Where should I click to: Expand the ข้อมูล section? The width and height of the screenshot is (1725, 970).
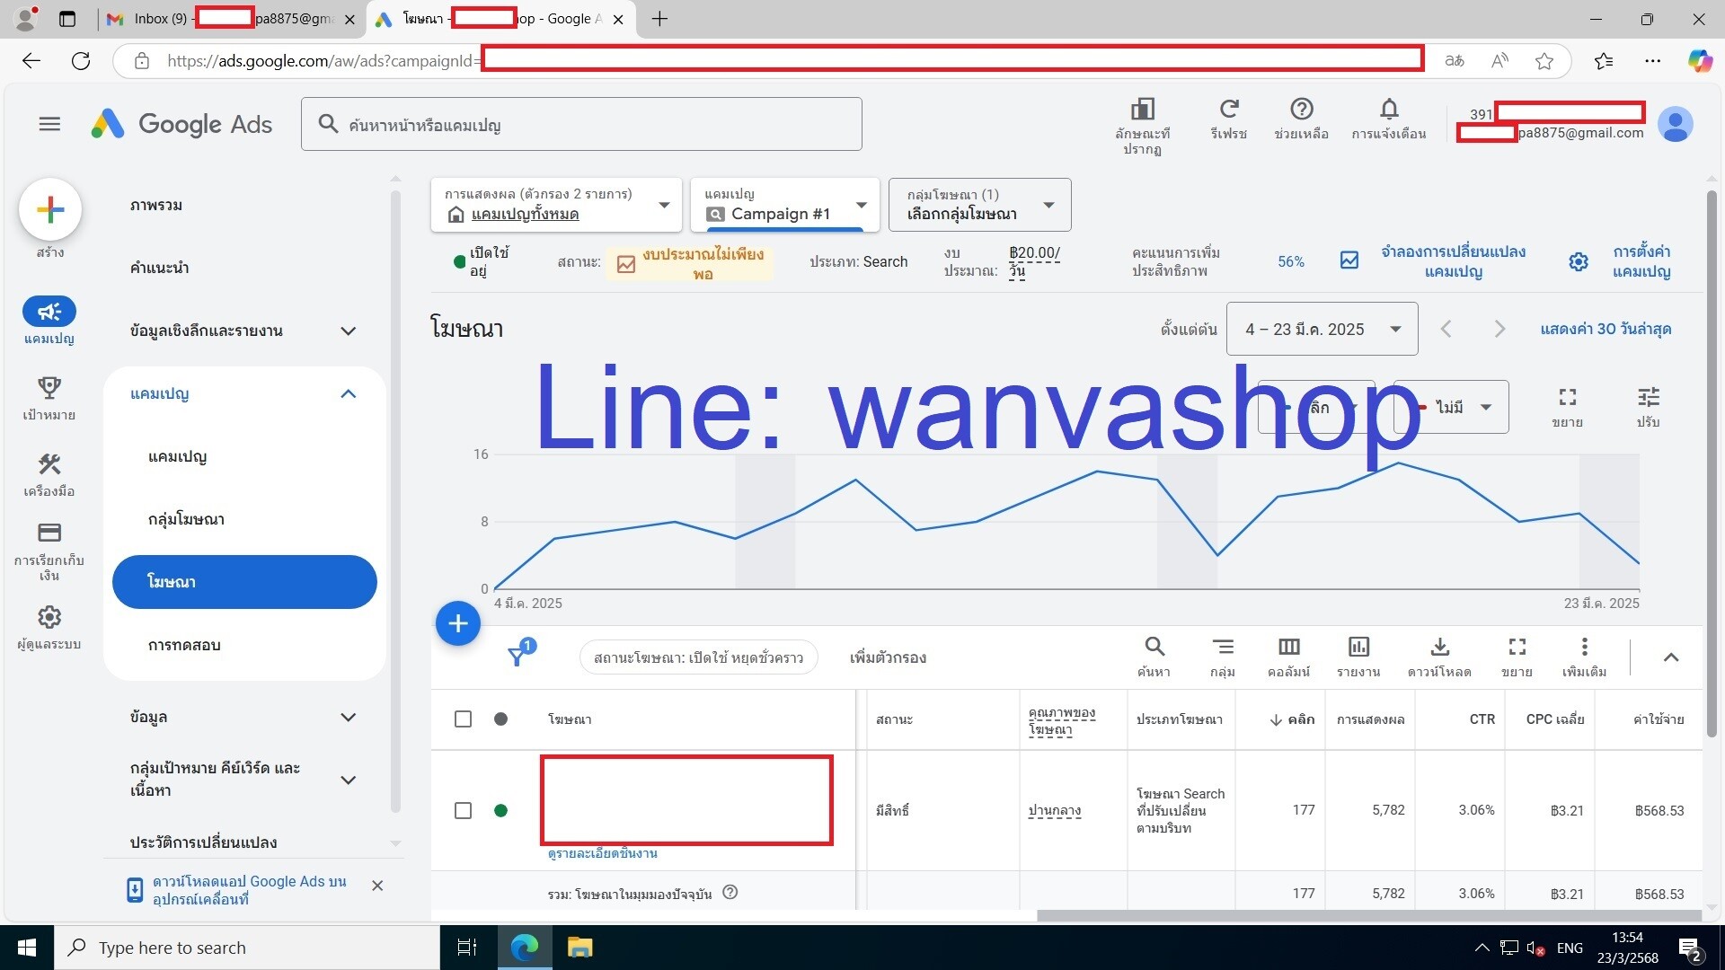click(348, 717)
